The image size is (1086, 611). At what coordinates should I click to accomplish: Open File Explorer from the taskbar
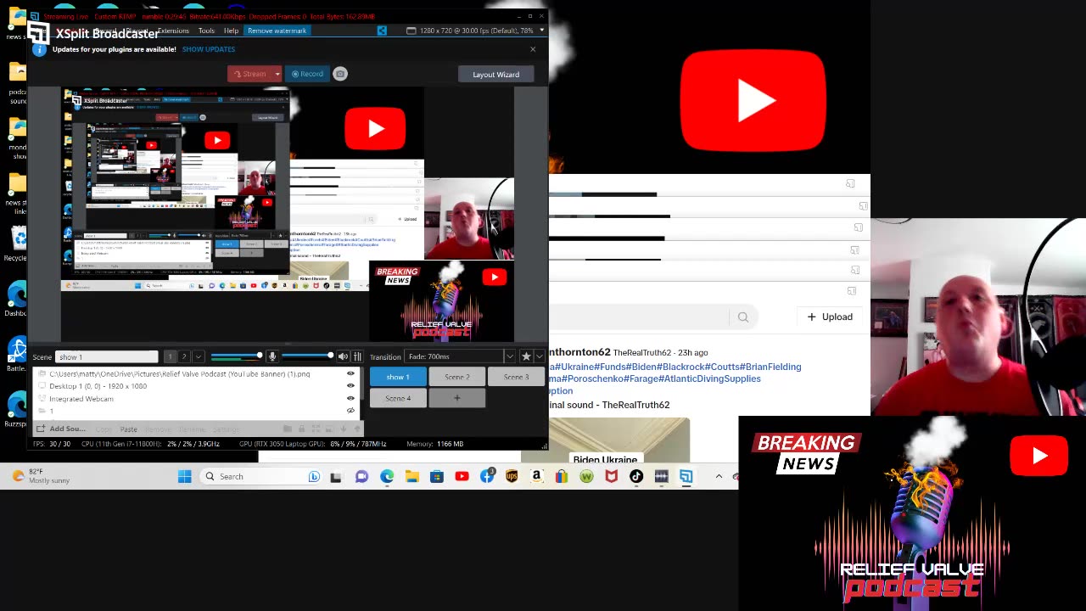click(x=411, y=476)
